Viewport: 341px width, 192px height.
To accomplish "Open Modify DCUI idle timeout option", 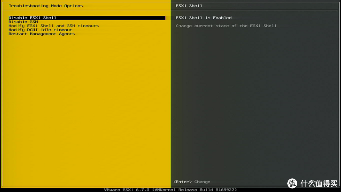I will [x=40, y=30].
